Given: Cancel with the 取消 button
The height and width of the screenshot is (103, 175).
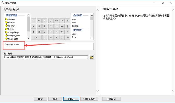Looking at the screenshot, I should [55, 99].
